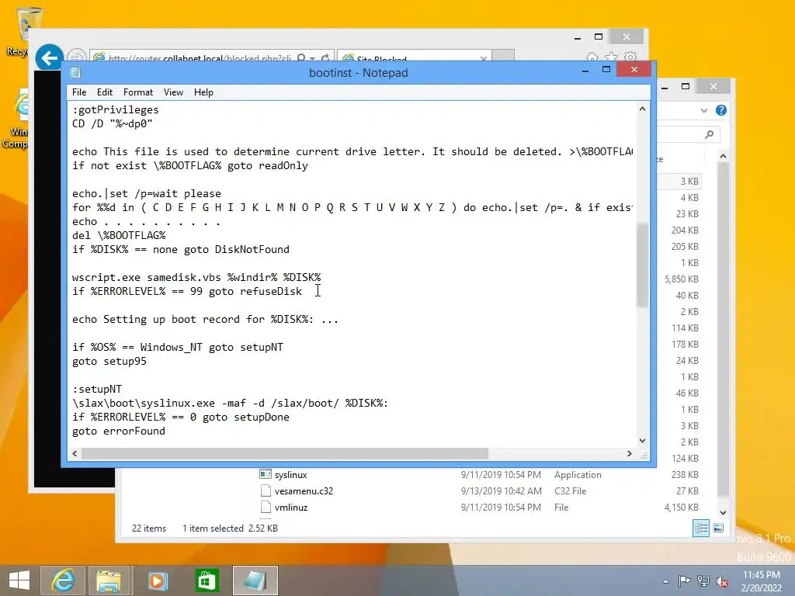Open the media player taskbar icon
The width and height of the screenshot is (795, 596).
pyautogui.click(x=158, y=580)
